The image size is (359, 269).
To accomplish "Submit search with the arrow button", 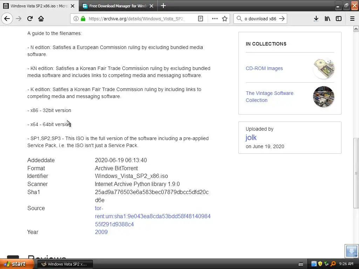I will (282, 19).
